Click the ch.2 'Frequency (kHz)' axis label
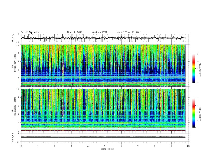The image size is (212, 164). pos(15,106)
